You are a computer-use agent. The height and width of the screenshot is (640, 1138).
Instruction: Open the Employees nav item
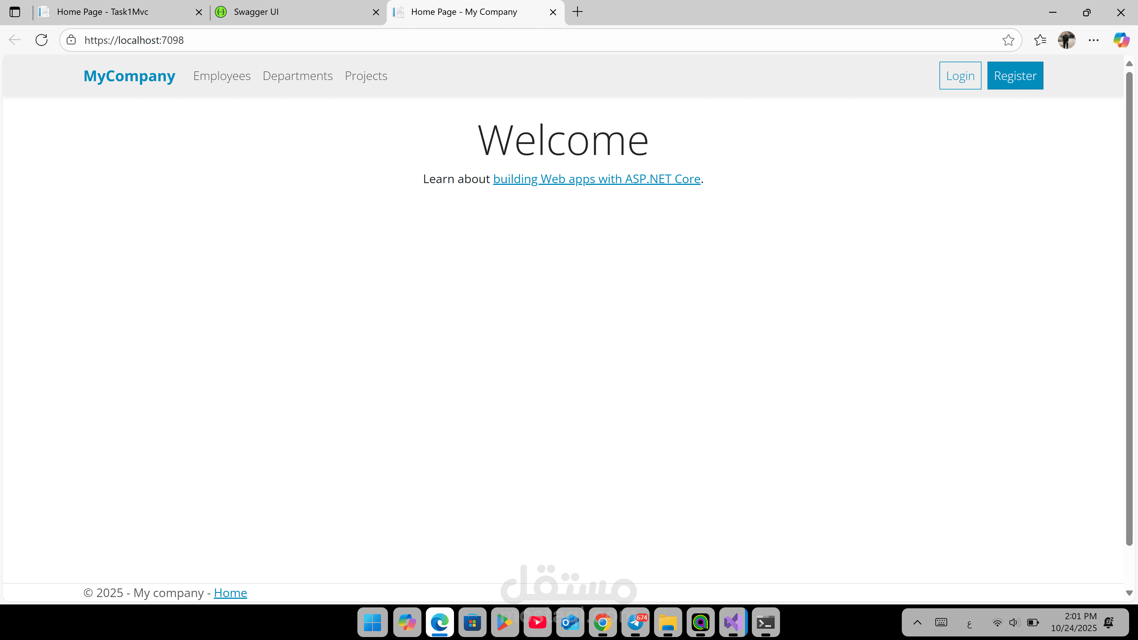click(x=222, y=76)
